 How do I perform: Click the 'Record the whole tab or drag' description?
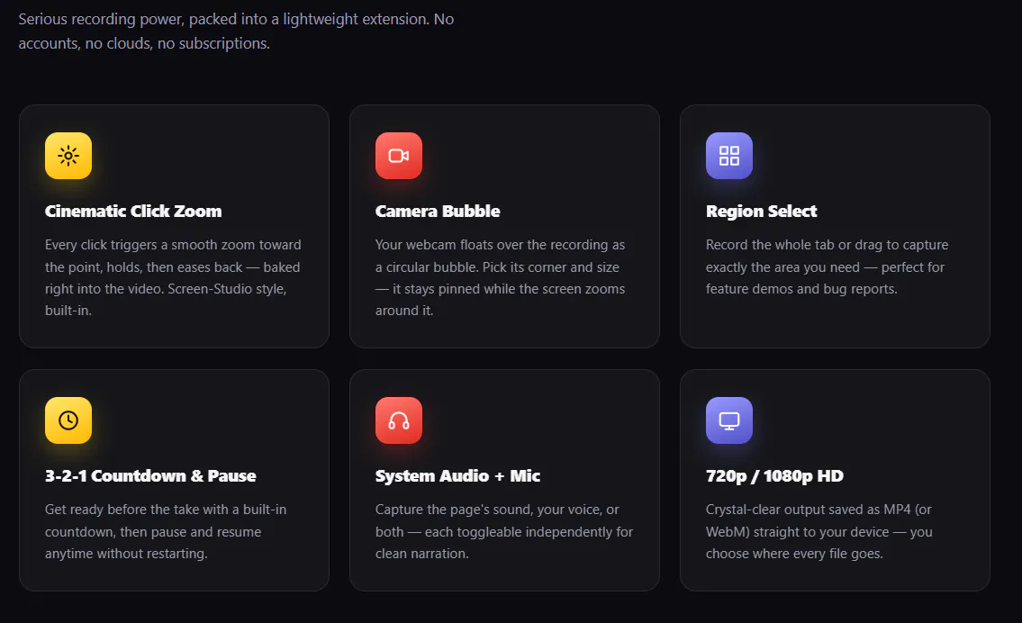pyautogui.click(x=828, y=266)
